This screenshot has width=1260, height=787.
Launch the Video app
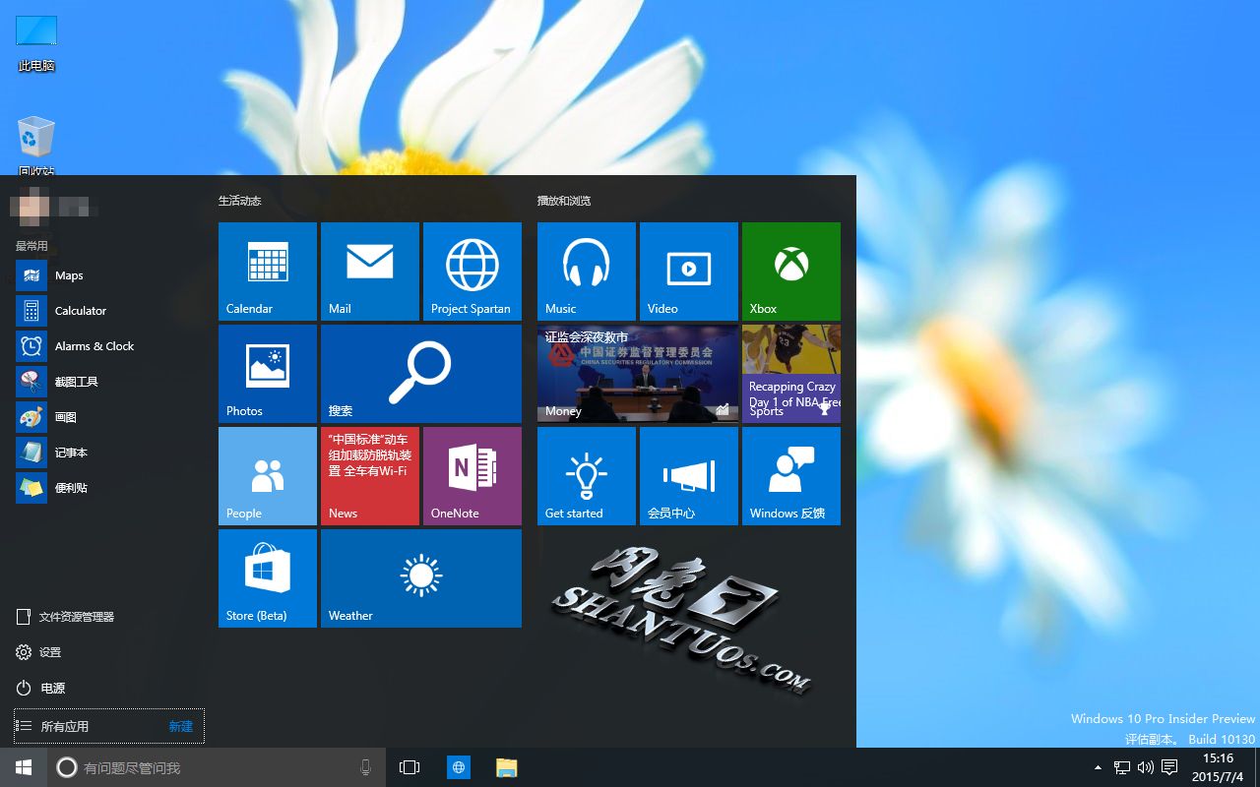coord(688,272)
